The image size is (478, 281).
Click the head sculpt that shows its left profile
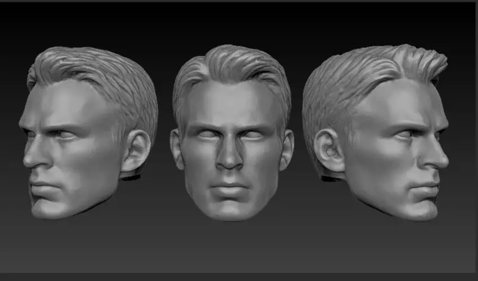88,133
